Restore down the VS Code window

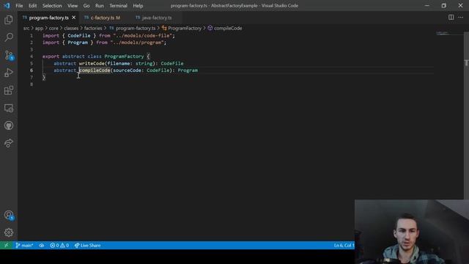click(x=443, y=6)
